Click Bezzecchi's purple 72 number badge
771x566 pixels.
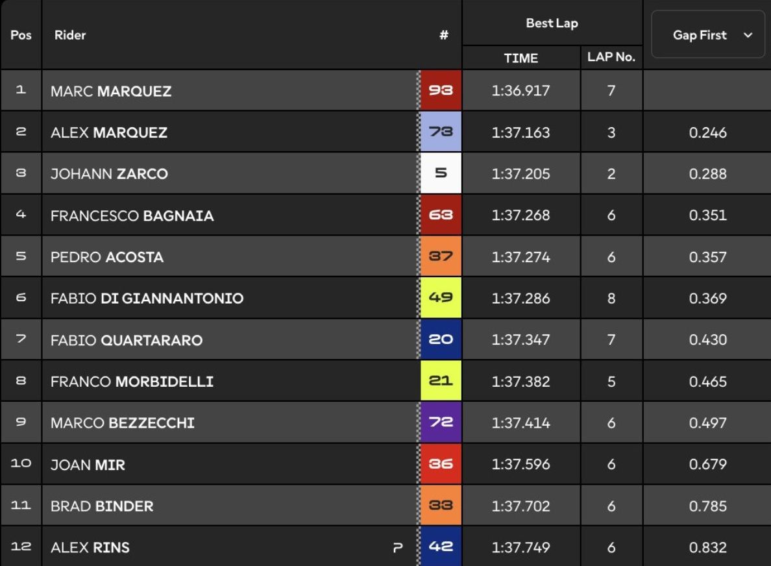[x=441, y=422]
